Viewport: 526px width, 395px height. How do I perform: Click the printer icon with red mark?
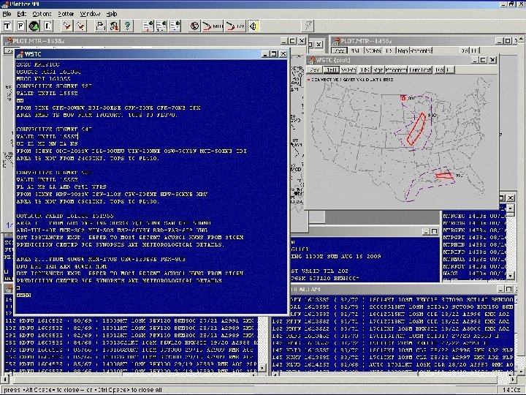114,26
